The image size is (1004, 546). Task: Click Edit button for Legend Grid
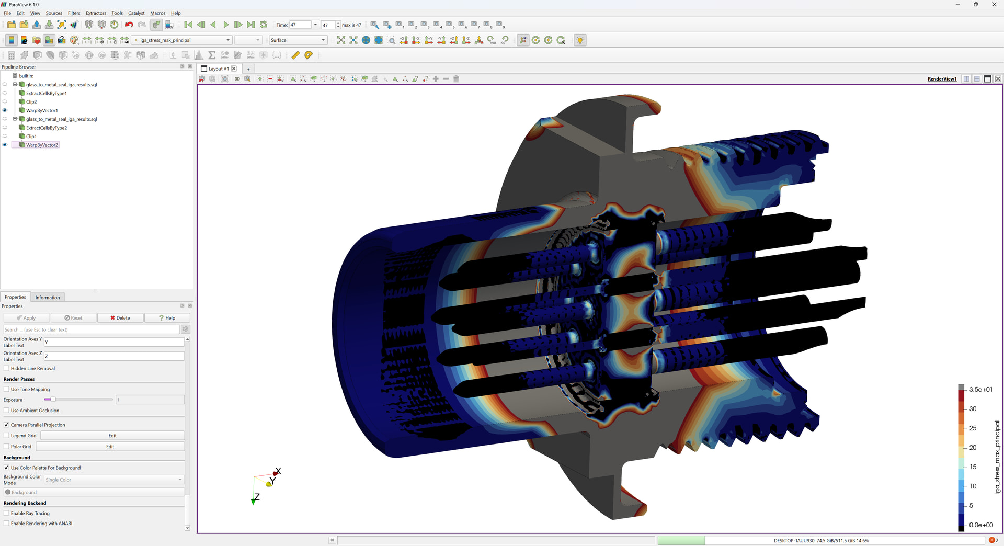tap(112, 436)
